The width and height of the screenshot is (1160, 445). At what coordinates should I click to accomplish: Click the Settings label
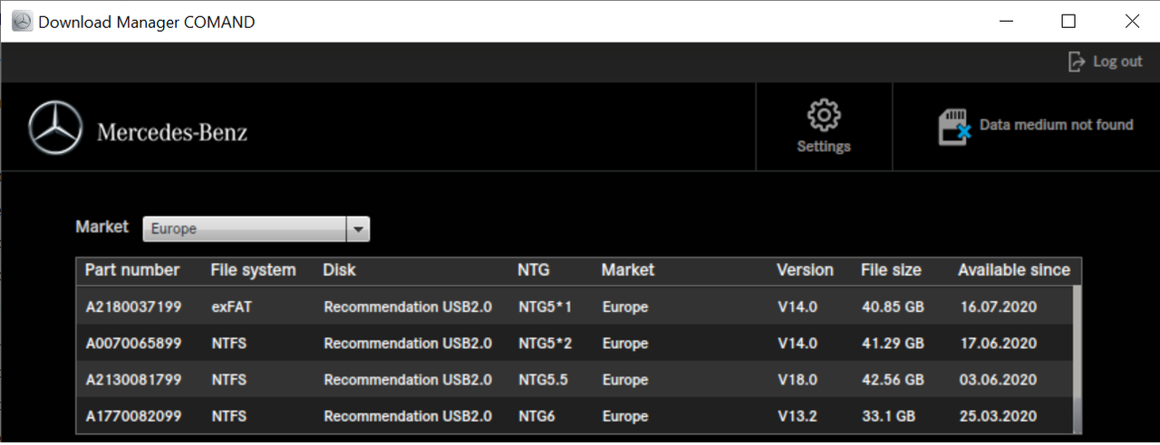(824, 146)
